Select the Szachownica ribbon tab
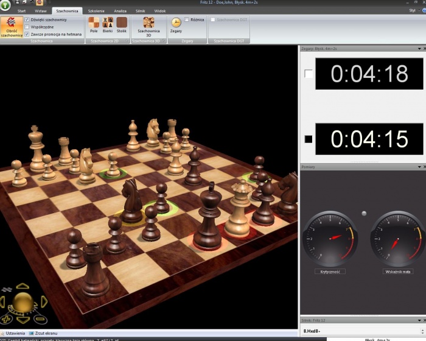Image resolution: width=426 pixels, height=341 pixels. coord(67,11)
